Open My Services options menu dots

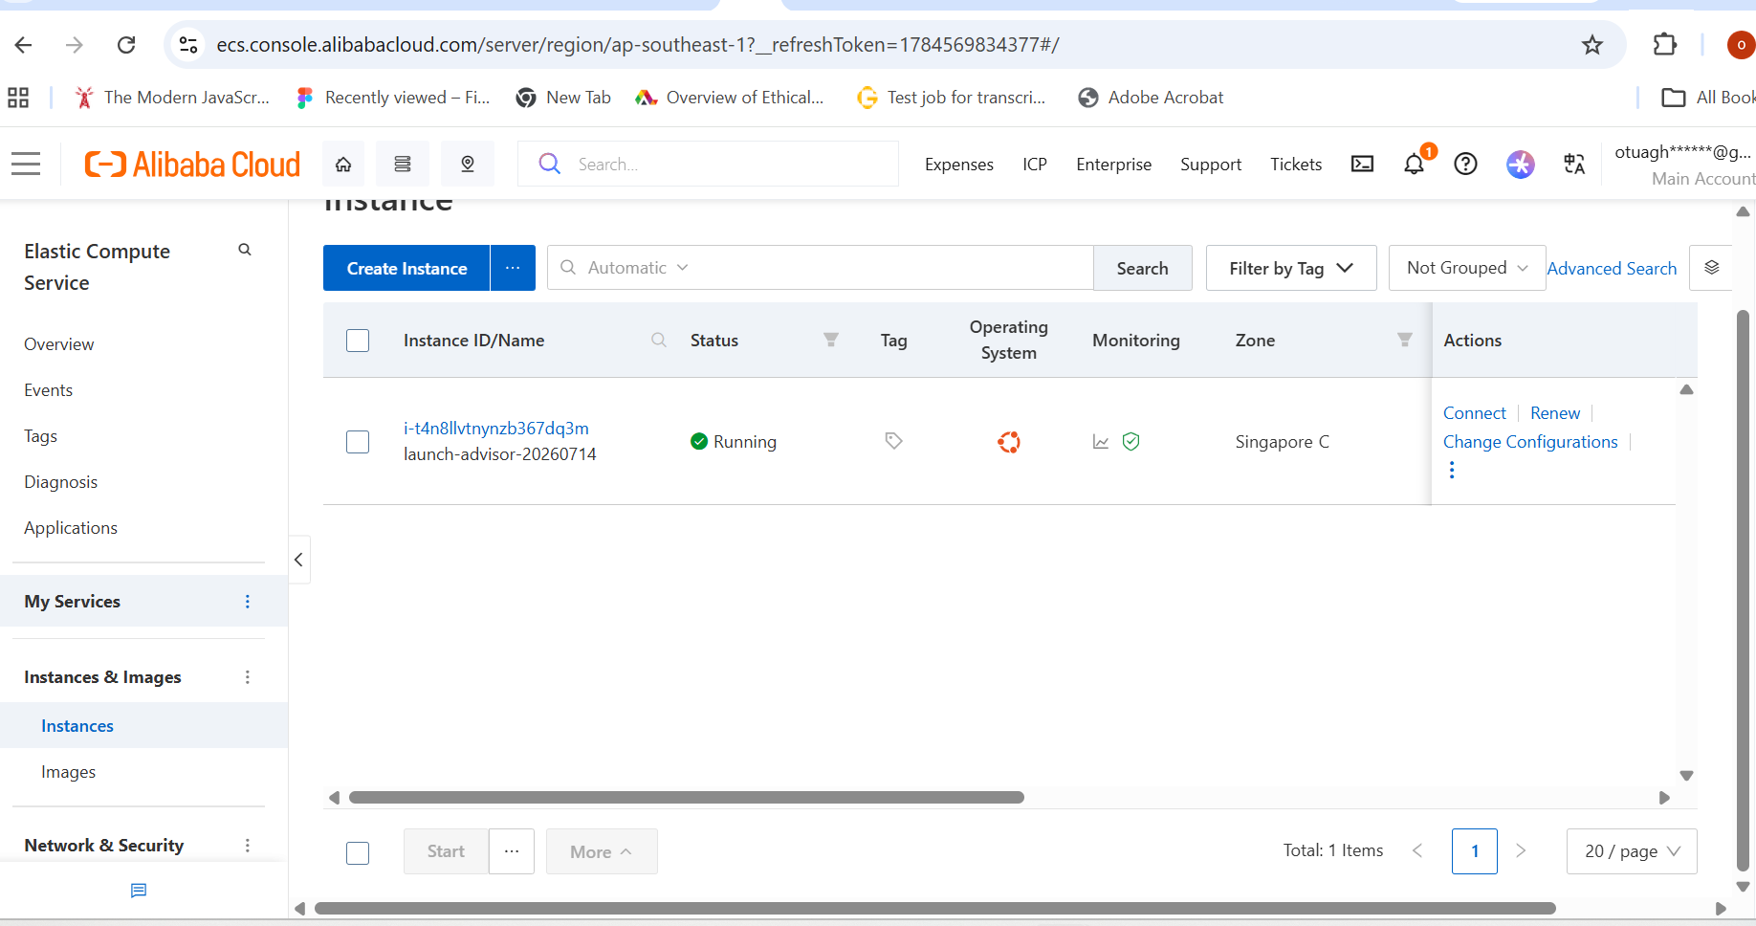click(x=248, y=602)
